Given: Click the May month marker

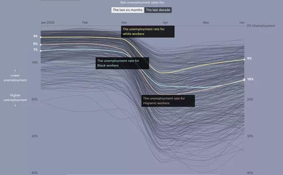Looking at the screenshot, I should 206,22.
